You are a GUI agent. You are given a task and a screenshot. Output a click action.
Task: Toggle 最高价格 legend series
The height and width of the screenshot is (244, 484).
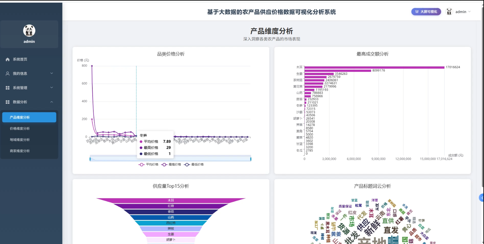click(171, 165)
